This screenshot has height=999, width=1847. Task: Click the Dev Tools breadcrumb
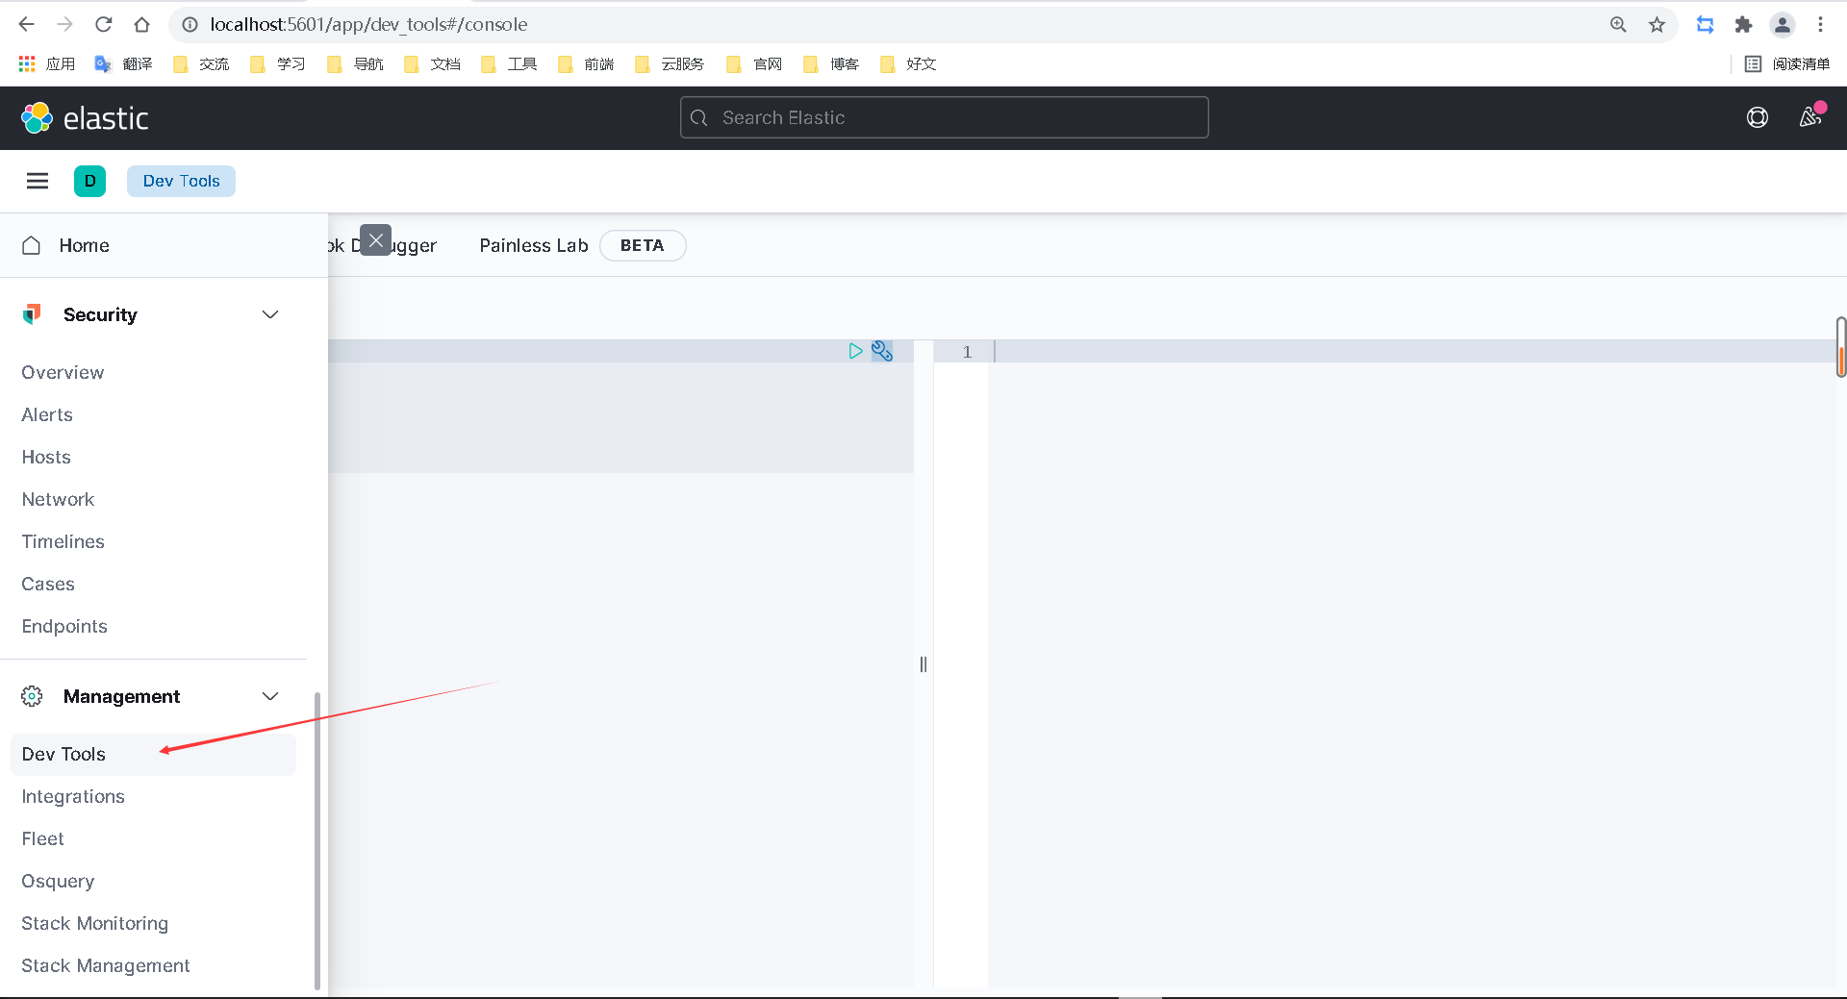pyautogui.click(x=181, y=181)
